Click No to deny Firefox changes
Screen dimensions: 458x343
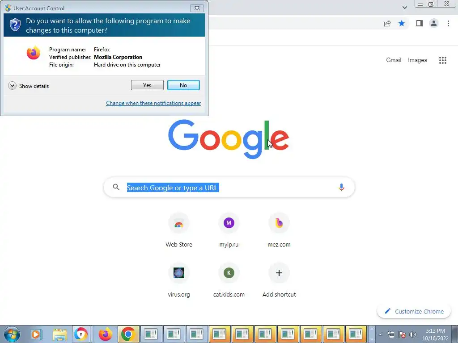(x=183, y=85)
